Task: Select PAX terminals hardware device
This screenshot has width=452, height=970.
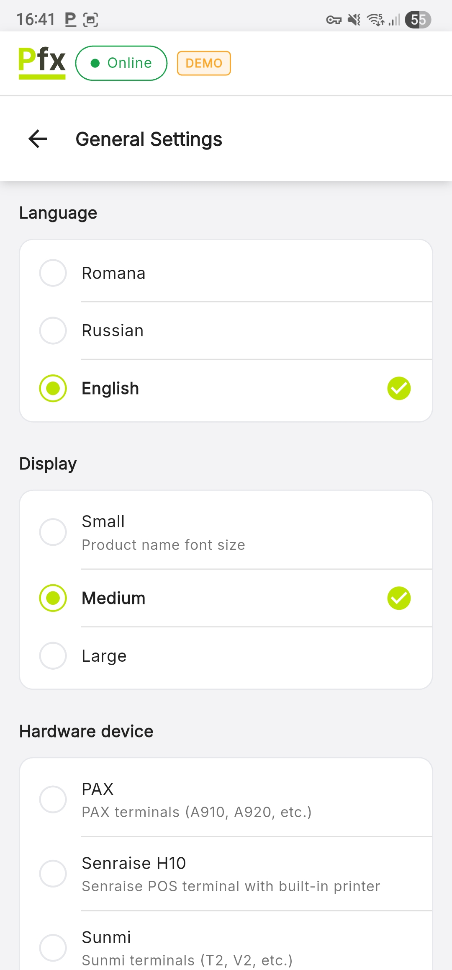Action: [53, 799]
